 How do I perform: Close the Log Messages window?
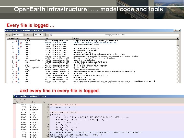[x=179, y=30]
